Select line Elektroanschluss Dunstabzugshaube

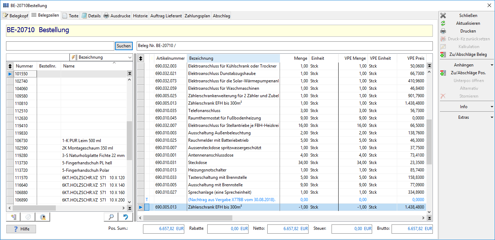click(x=281, y=74)
